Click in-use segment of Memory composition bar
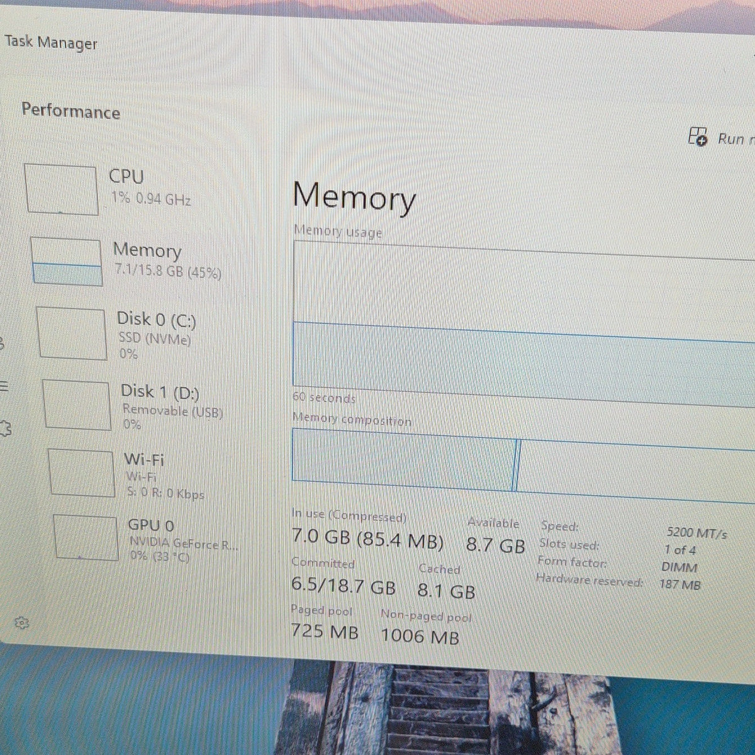 tap(403, 459)
